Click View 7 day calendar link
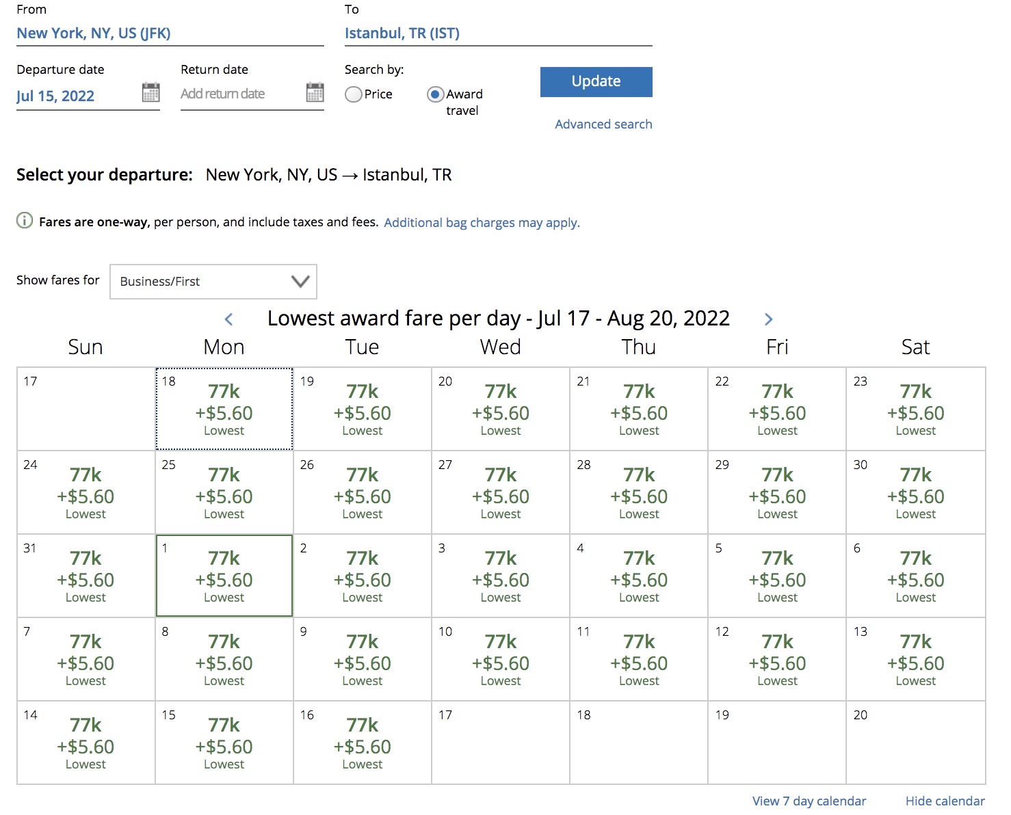The image size is (1011, 815). coord(809,801)
